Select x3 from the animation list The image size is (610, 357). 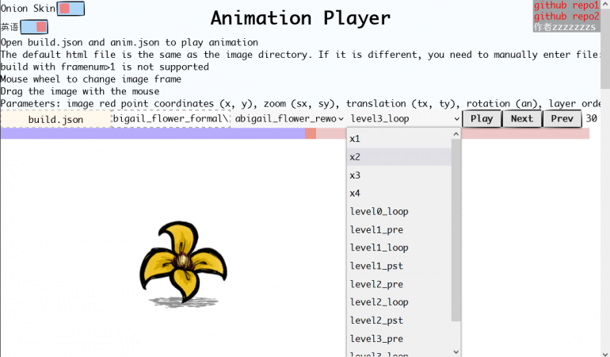point(399,175)
